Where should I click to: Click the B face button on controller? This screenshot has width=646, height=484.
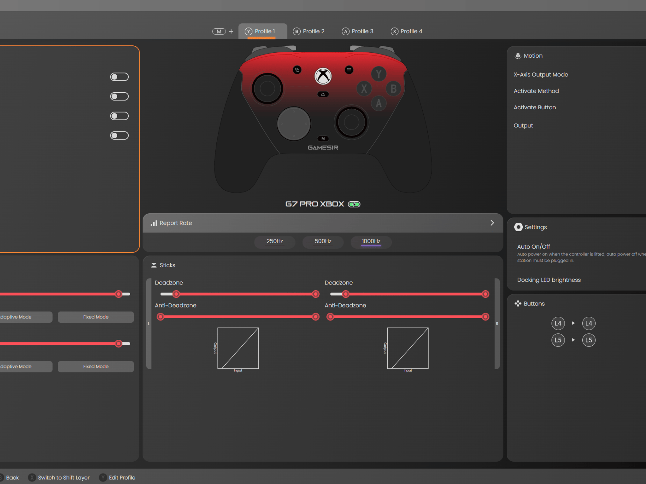[x=393, y=89]
